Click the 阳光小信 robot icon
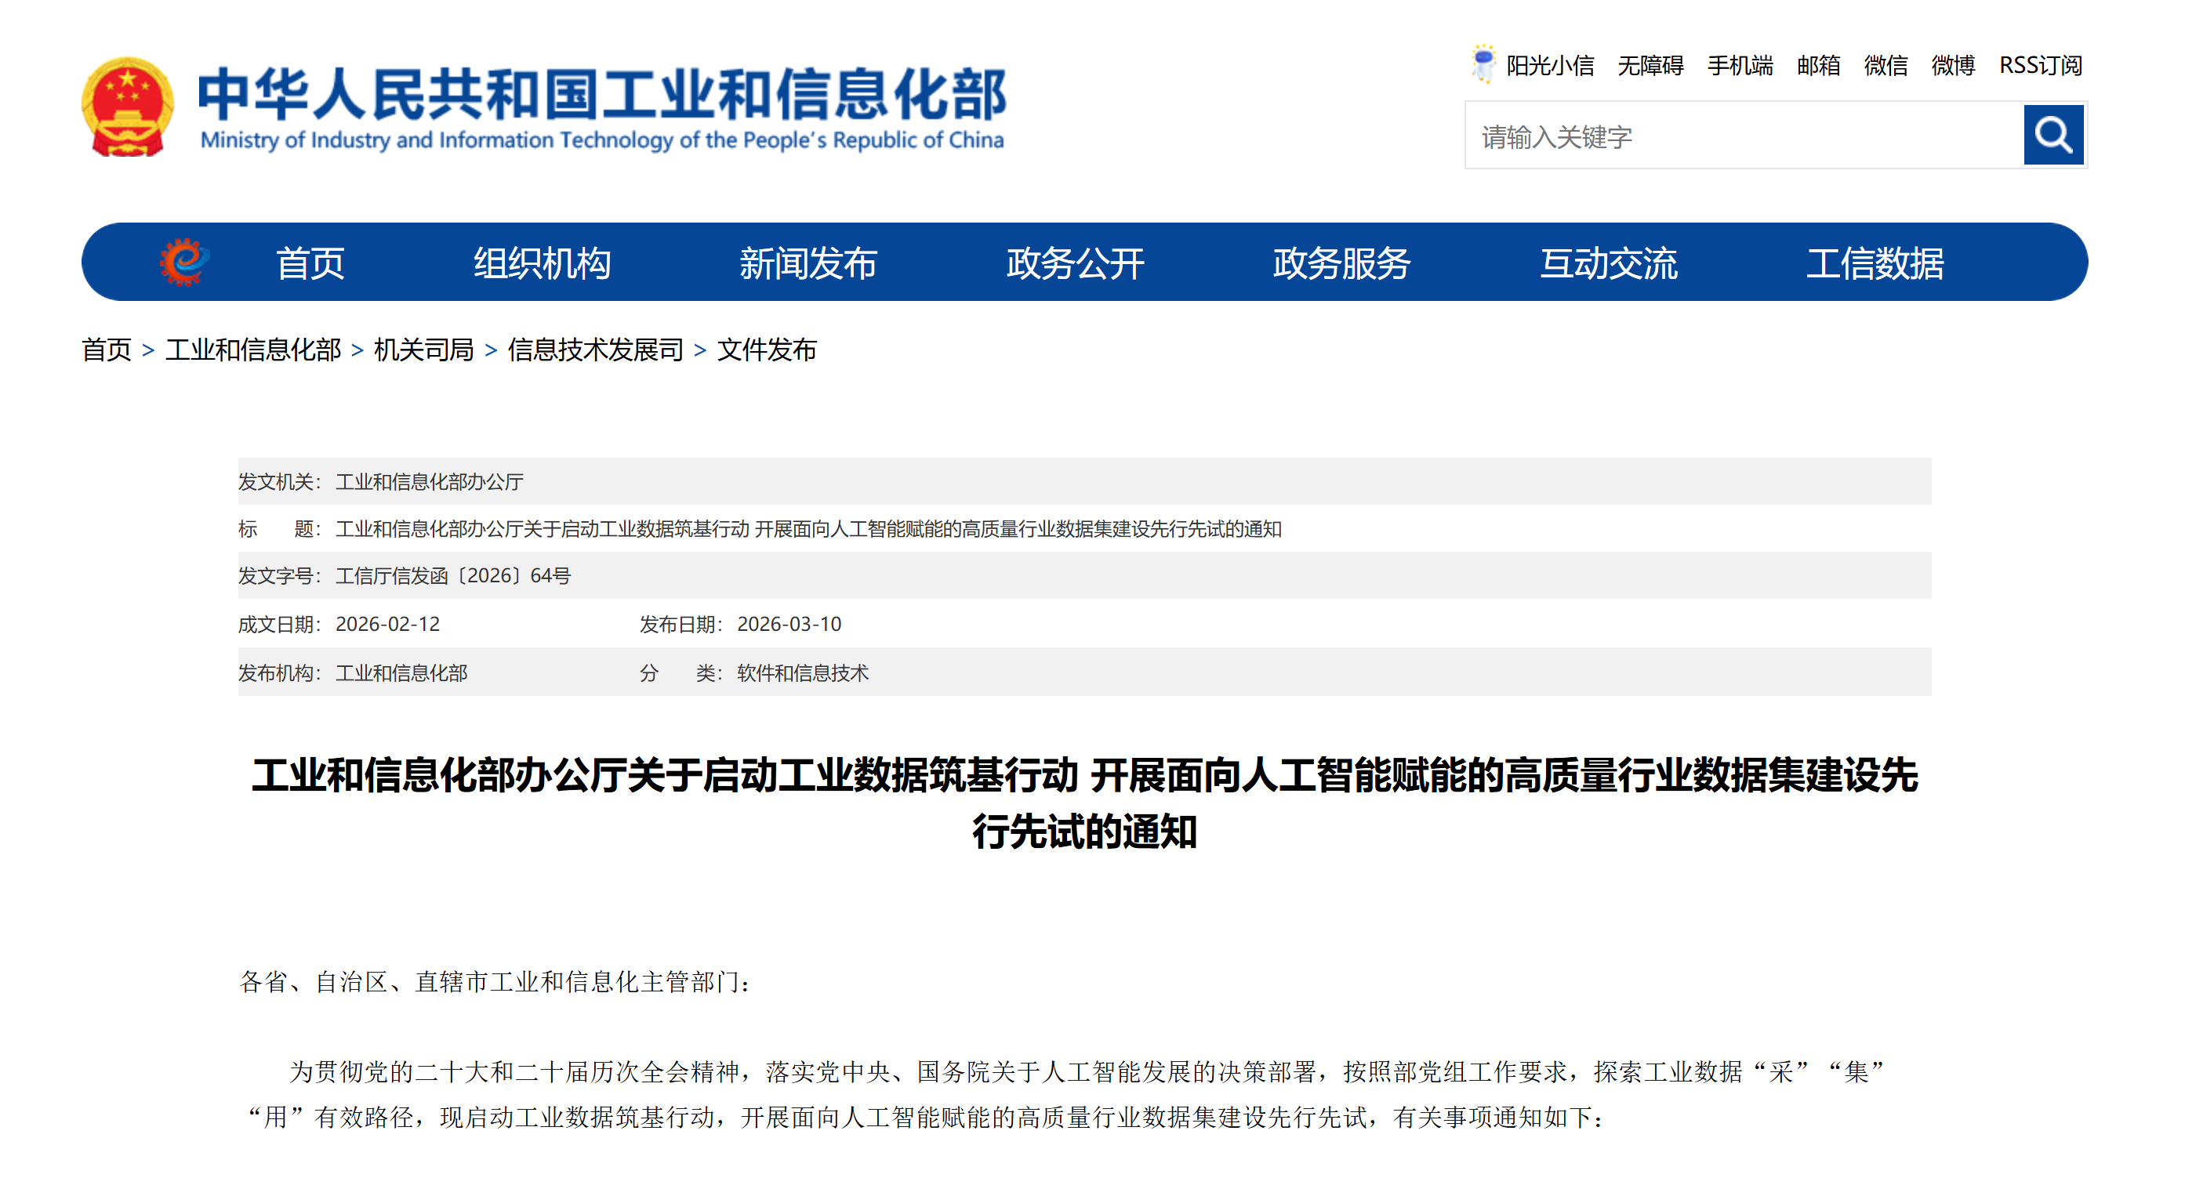This screenshot has width=2185, height=1185. [x=1482, y=63]
